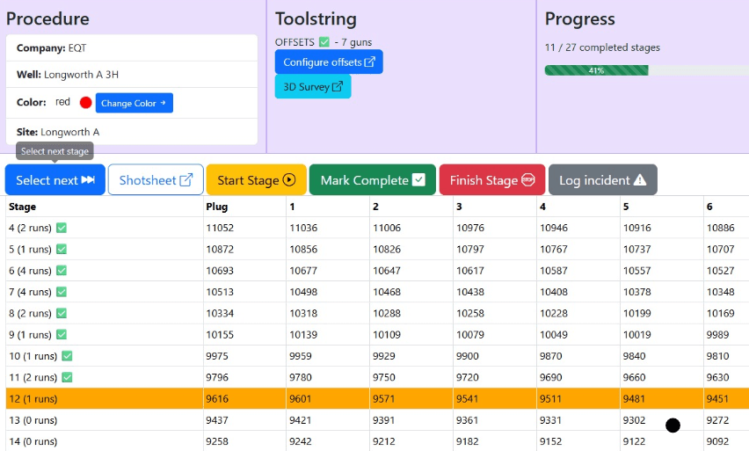Click the arrow icon on Change Color
This screenshot has width=749, height=451.
(163, 103)
